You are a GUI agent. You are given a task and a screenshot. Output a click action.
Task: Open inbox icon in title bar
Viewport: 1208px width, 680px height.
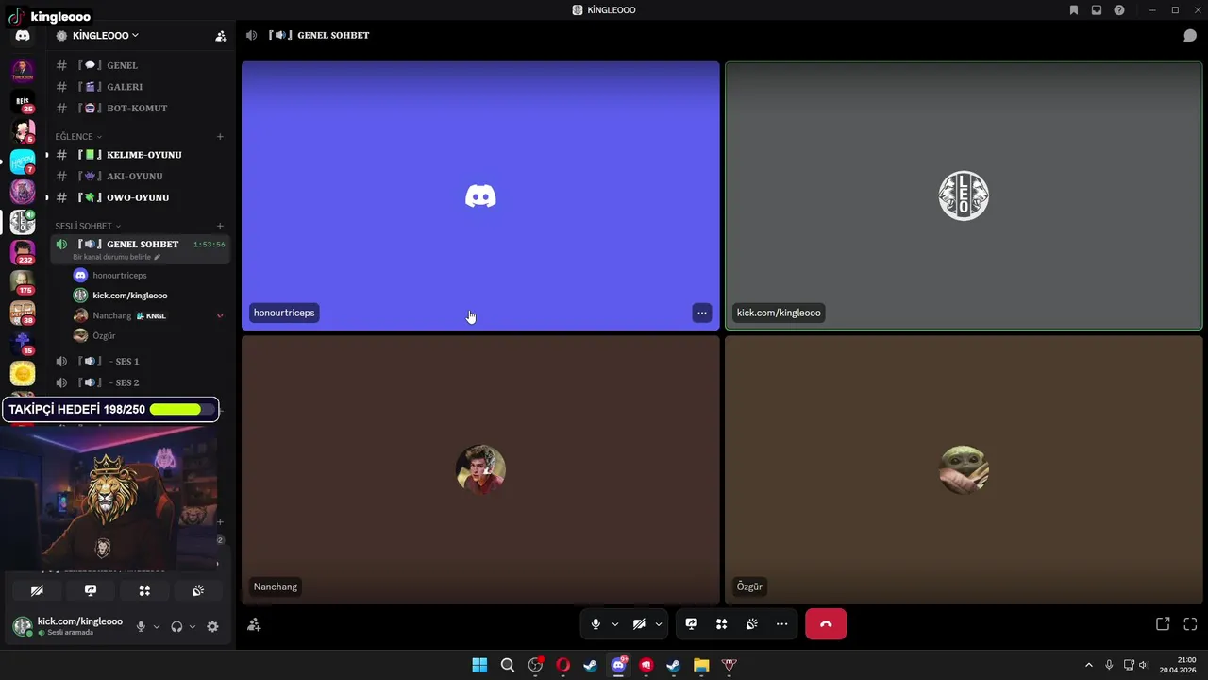coord(1097,10)
